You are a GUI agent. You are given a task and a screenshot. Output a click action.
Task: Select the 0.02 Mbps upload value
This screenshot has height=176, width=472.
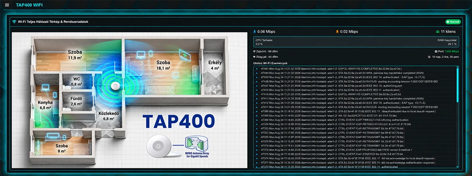(349, 31)
